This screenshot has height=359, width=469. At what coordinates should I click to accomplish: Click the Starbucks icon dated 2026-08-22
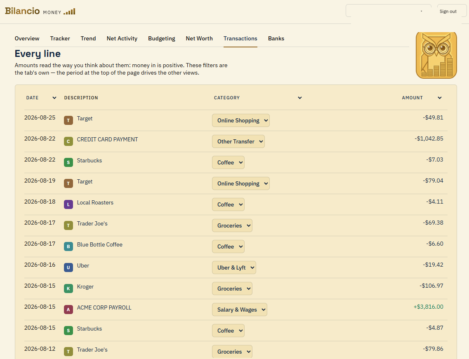coord(68,162)
